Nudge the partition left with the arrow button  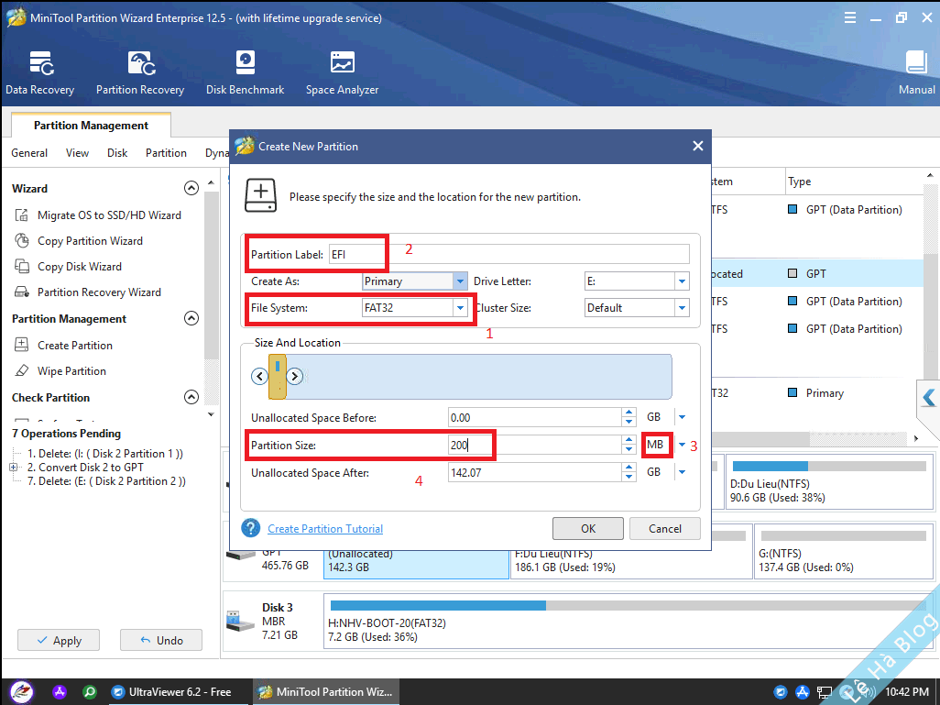(259, 376)
